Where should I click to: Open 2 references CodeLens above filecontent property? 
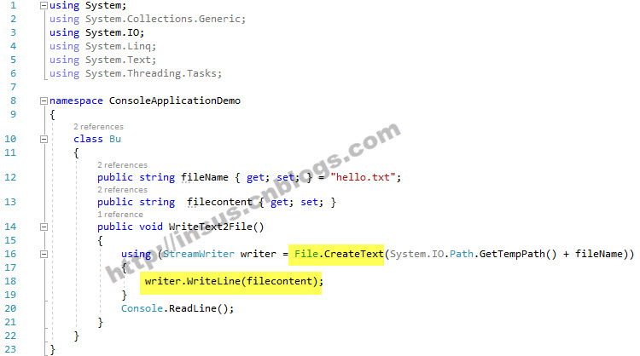point(122,190)
